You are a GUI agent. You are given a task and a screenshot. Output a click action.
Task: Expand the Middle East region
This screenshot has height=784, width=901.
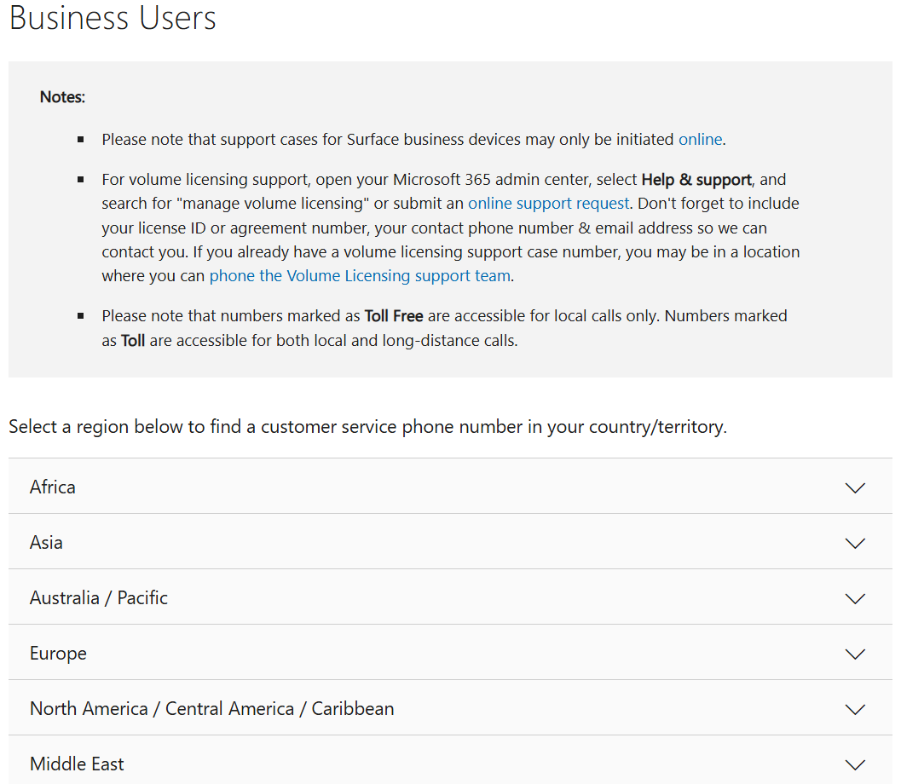[77, 764]
